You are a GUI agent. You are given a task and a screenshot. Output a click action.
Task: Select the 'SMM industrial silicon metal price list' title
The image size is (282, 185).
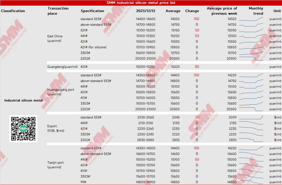[x=141, y=3]
